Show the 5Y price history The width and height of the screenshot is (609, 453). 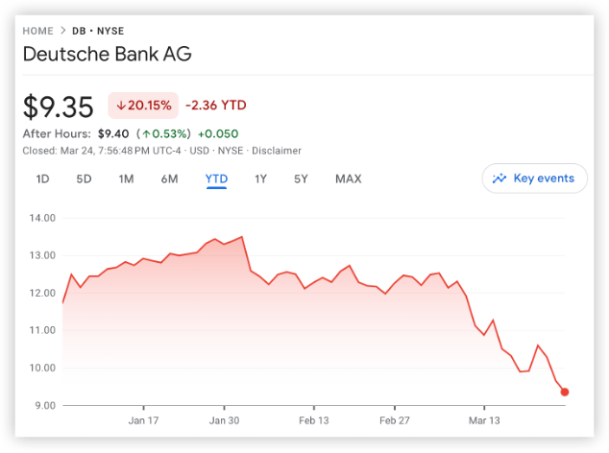tap(301, 179)
